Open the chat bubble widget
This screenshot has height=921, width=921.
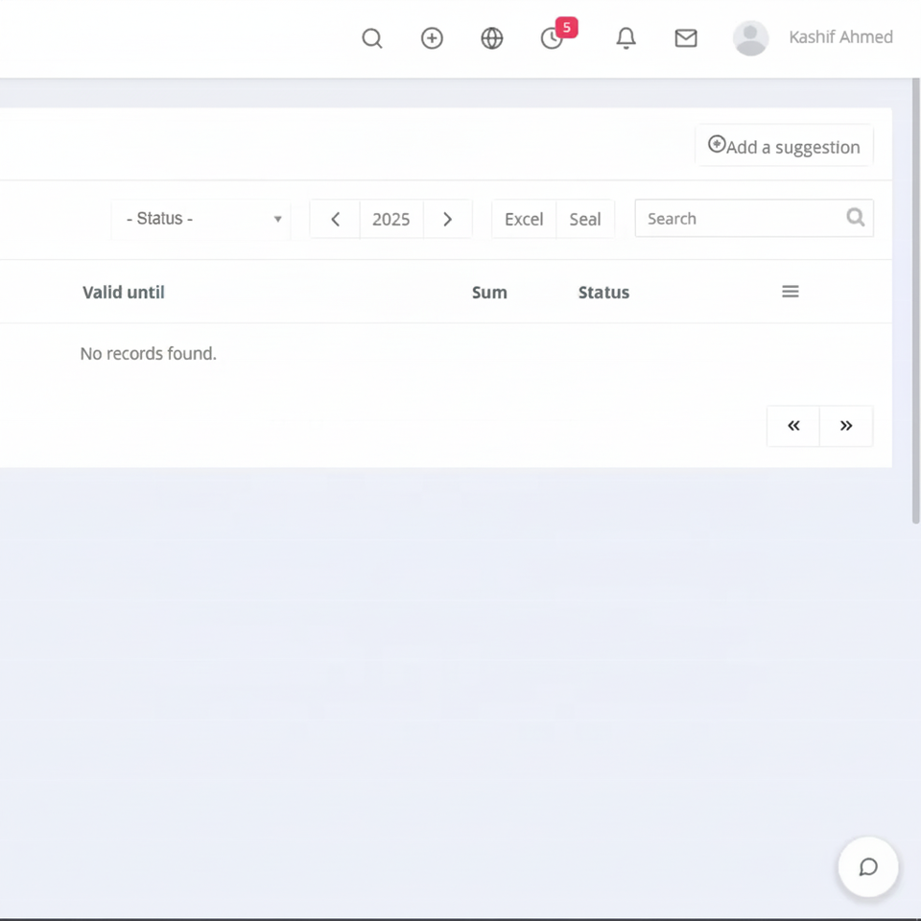(868, 867)
